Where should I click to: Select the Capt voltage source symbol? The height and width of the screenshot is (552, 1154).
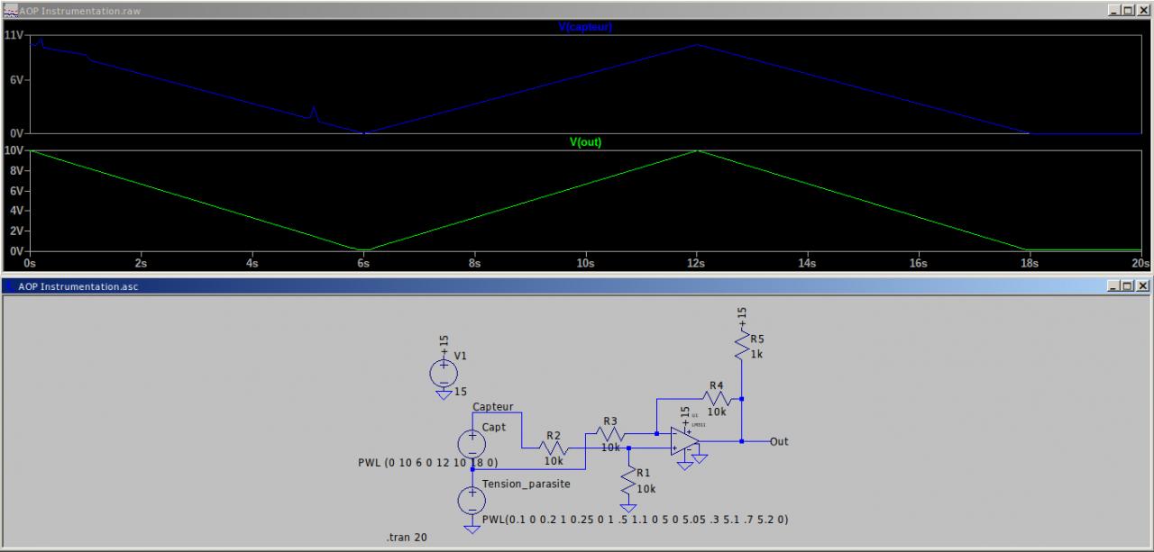click(471, 443)
